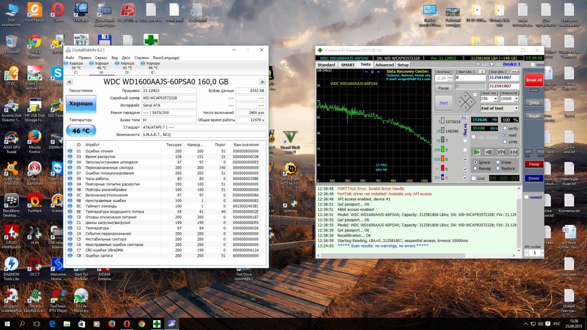Click the red Break All button
The height and width of the screenshot is (330, 587).
534,80
